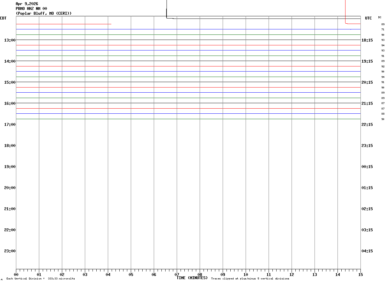Select the 20:00 CDT time label
The image size is (386, 283).
(x=10, y=187)
